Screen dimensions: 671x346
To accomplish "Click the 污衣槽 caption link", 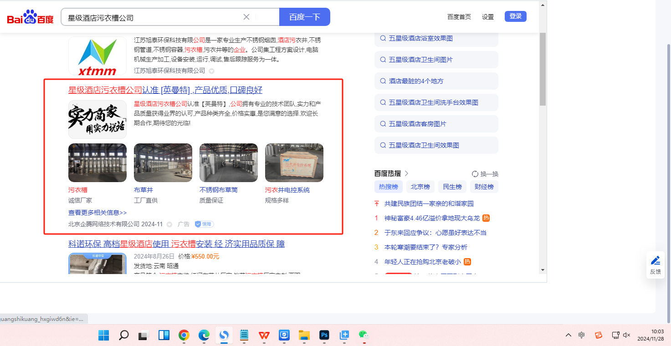I will tap(78, 190).
